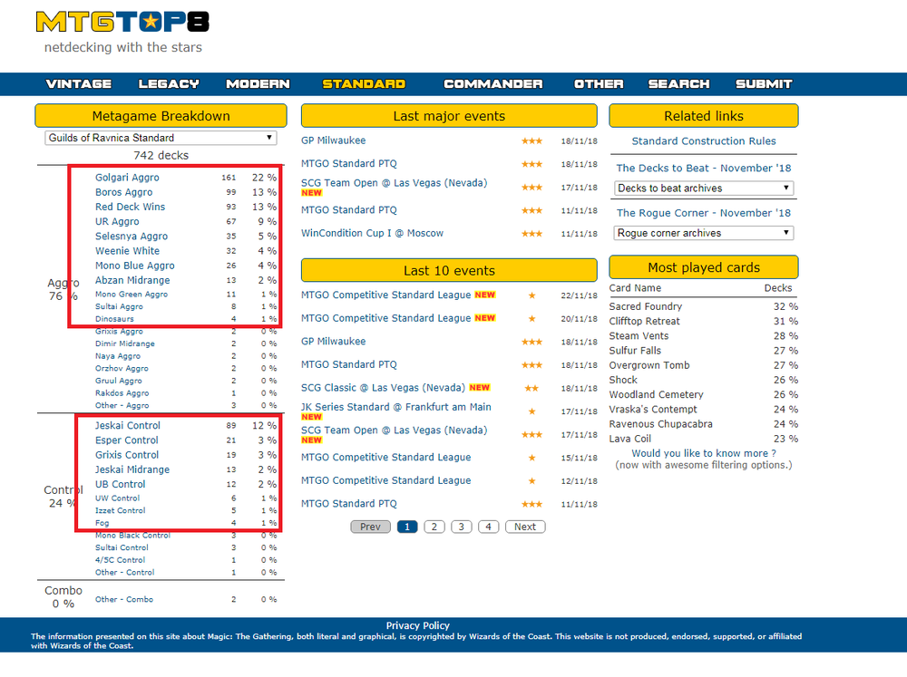View the Jeskai Control archetype
907x677 pixels.
tap(128, 426)
